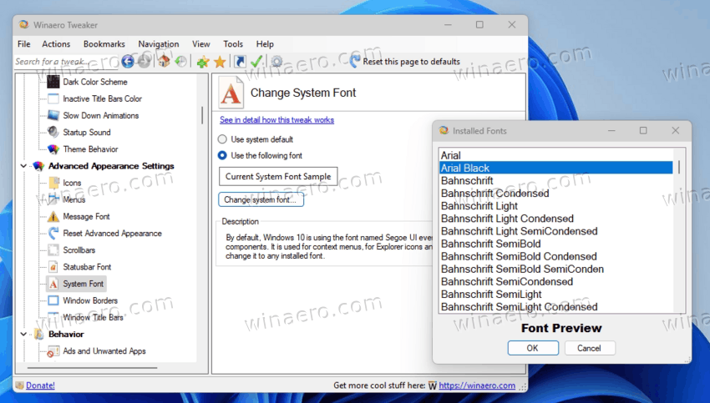Open the Help menu
710x403 pixels.
pyautogui.click(x=265, y=44)
